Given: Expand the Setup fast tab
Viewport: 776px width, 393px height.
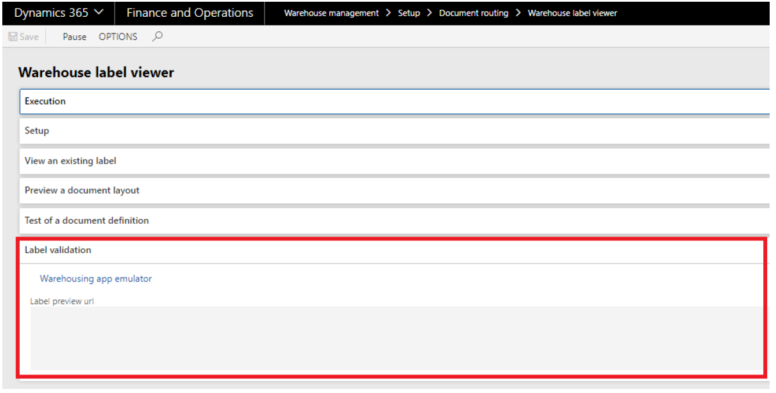Looking at the screenshot, I should [x=395, y=131].
